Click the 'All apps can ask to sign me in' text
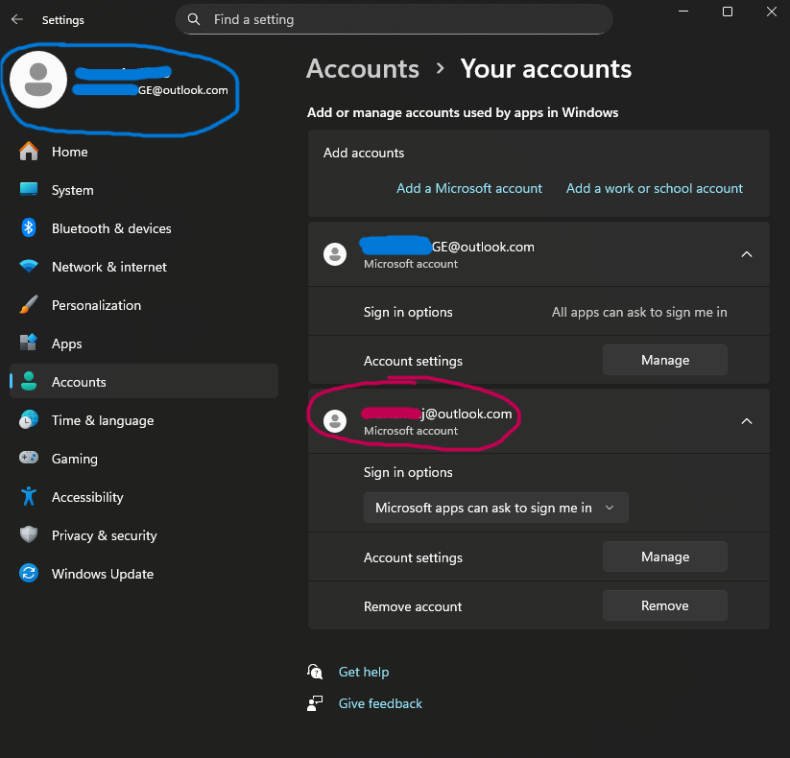 pos(639,312)
